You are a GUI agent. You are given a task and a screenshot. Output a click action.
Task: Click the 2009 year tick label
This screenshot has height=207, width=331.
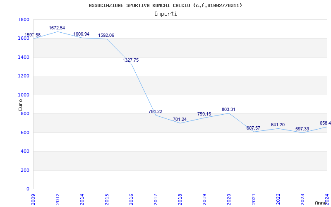33,199
